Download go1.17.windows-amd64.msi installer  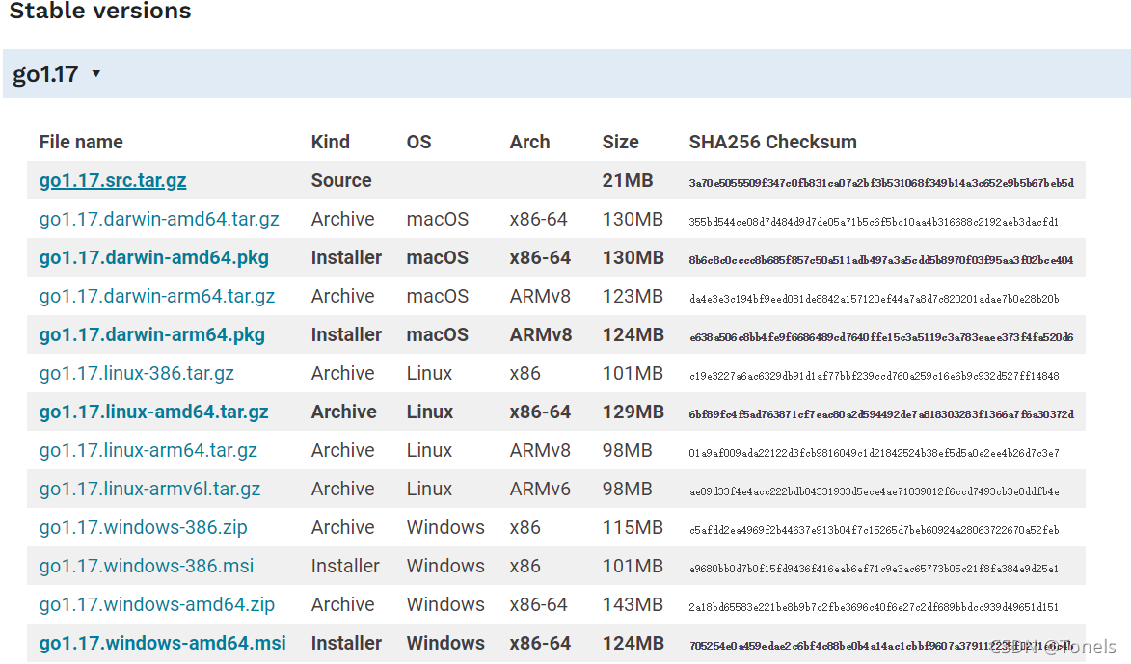(x=162, y=643)
